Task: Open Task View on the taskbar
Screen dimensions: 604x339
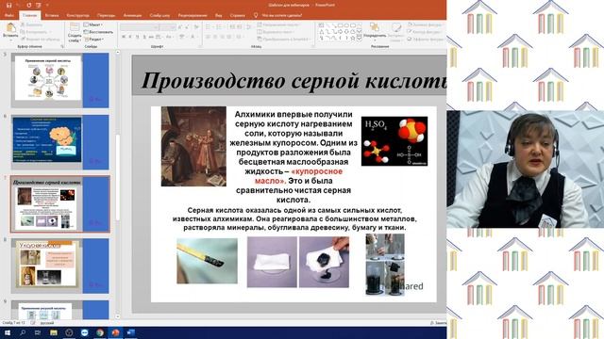Action: click(38, 332)
